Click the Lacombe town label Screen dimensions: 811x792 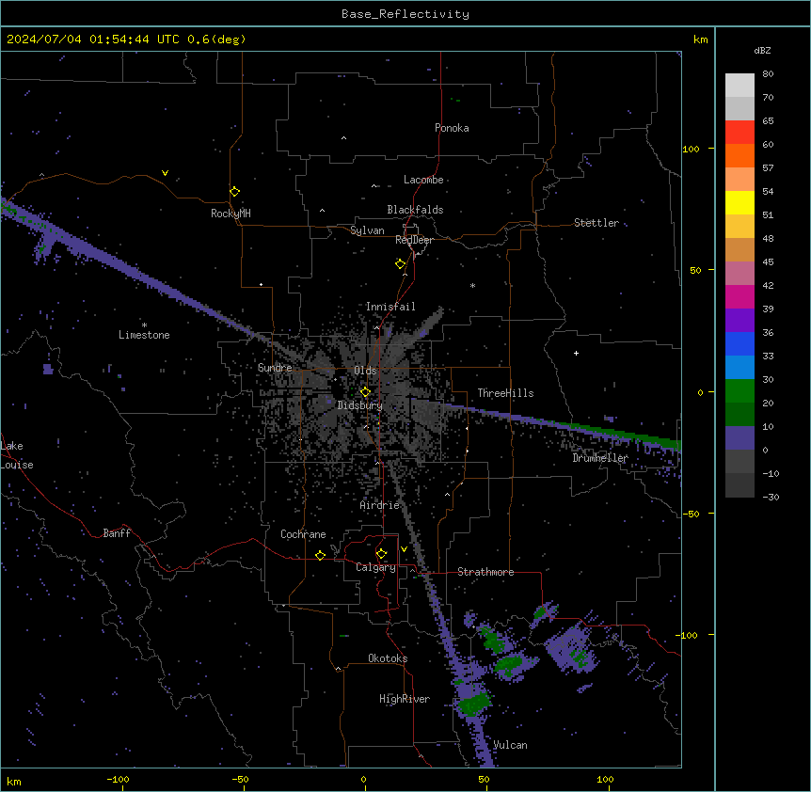point(423,180)
